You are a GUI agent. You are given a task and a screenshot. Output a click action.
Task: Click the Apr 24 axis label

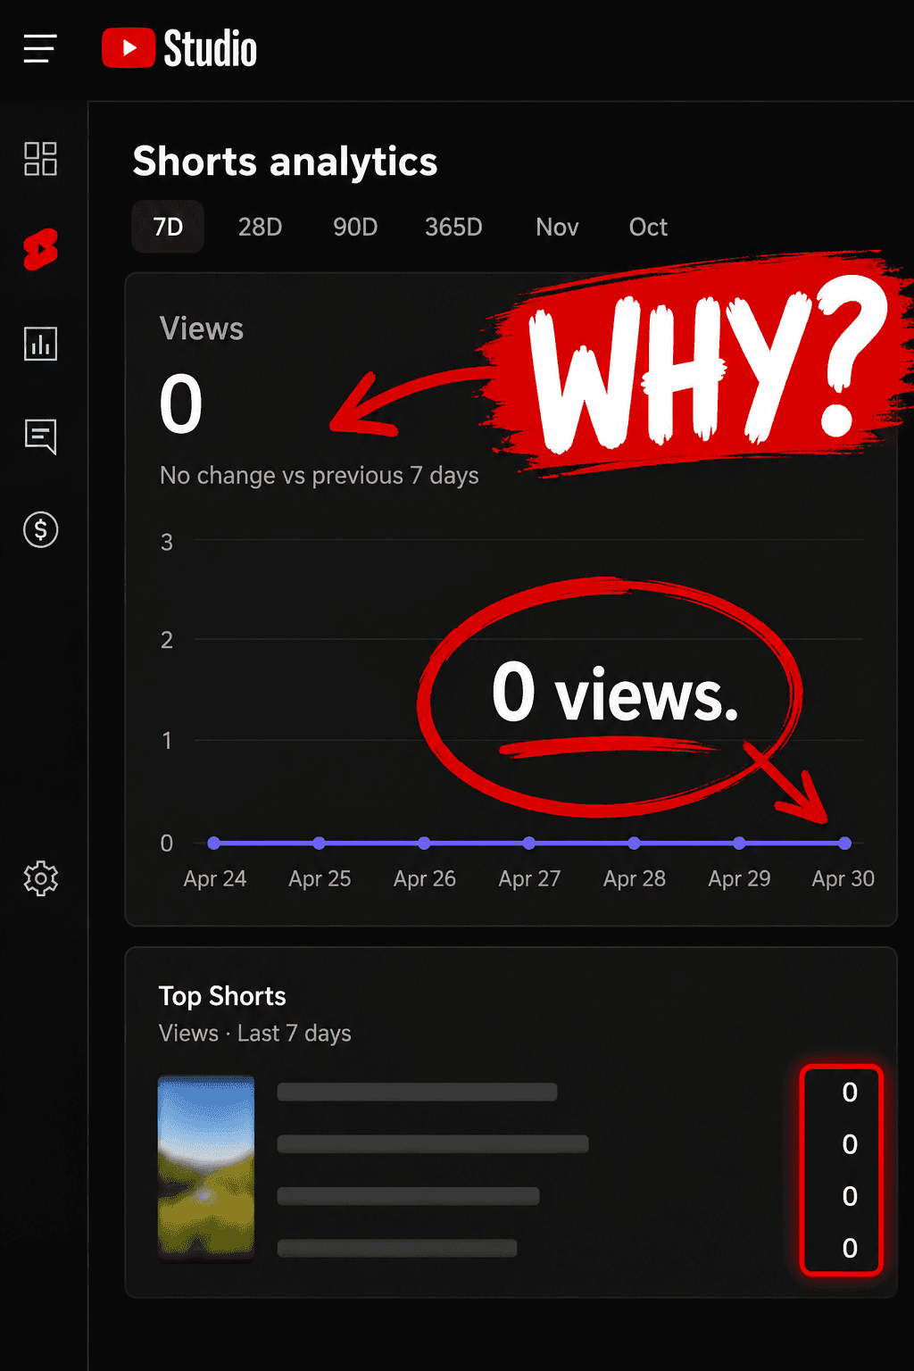[215, 879]
